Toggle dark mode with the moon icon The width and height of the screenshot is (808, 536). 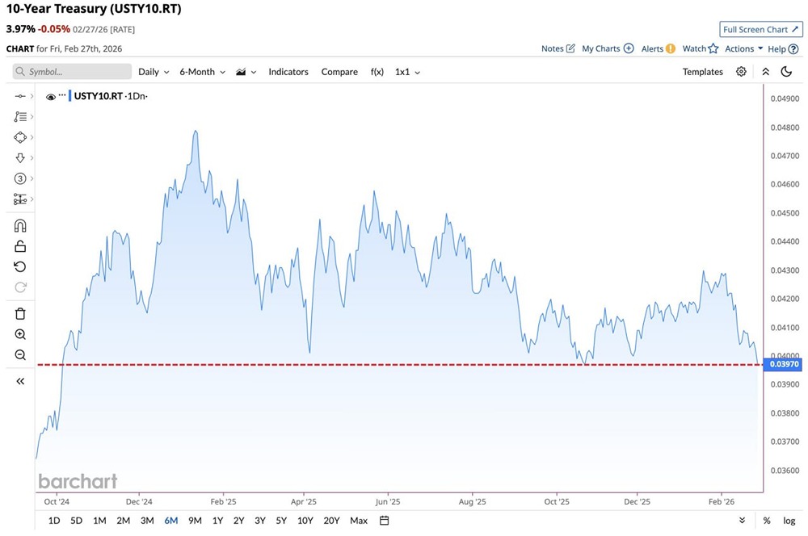coord(786,72)
